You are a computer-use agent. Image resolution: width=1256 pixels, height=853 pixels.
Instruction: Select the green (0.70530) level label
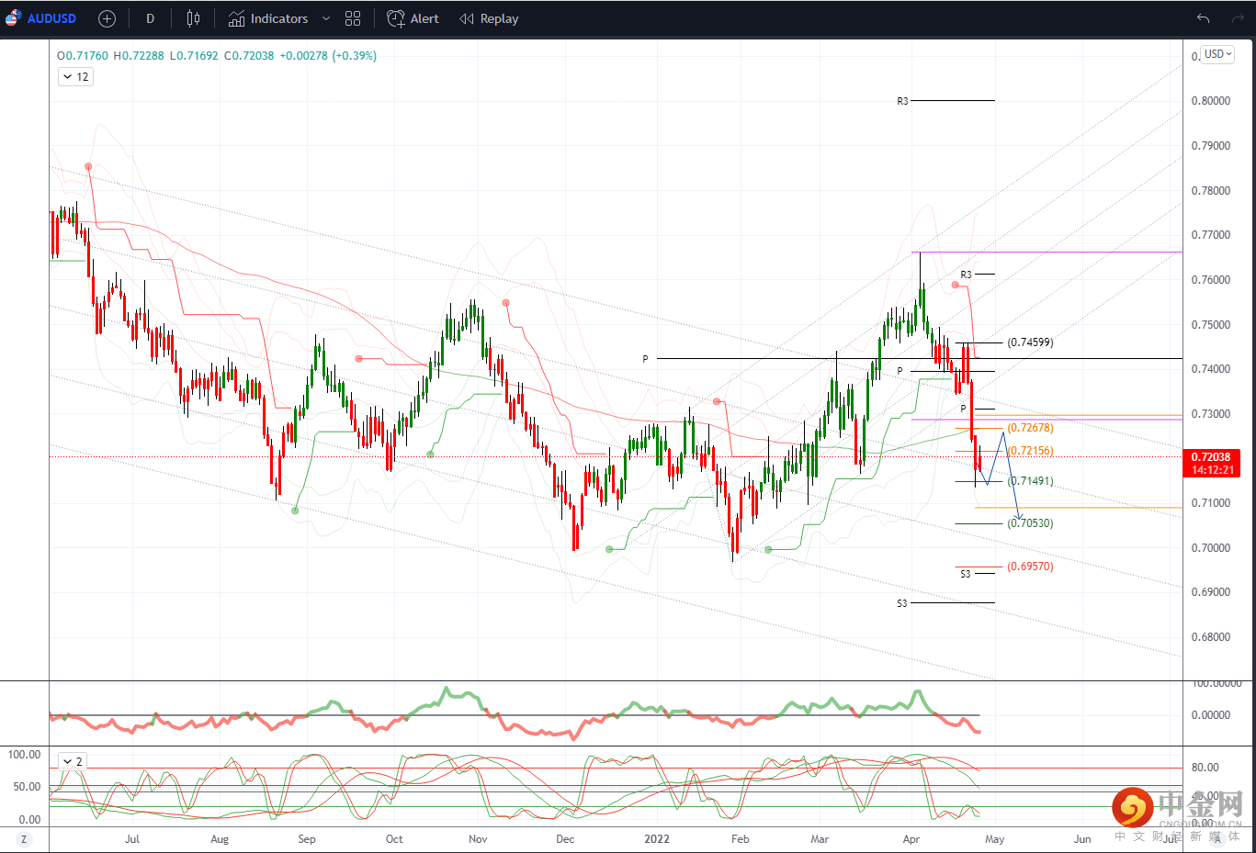click(1031, 523)
